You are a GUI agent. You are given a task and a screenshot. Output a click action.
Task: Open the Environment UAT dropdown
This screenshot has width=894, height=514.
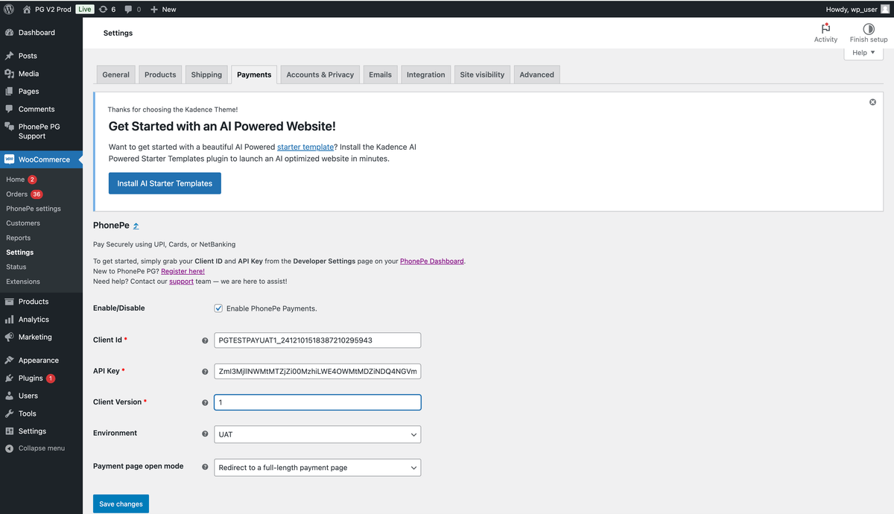[317, 434]
